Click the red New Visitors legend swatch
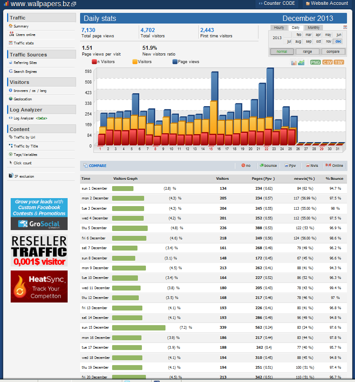 coord(94,62)
